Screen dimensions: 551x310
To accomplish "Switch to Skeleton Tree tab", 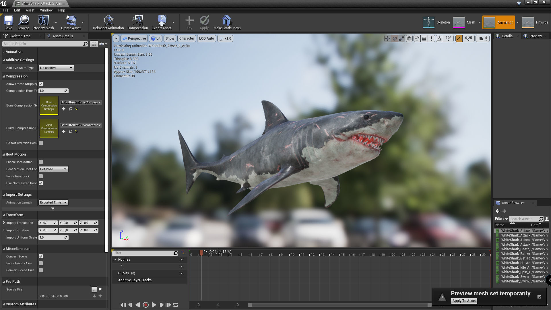I will click(x=20, y=36).
